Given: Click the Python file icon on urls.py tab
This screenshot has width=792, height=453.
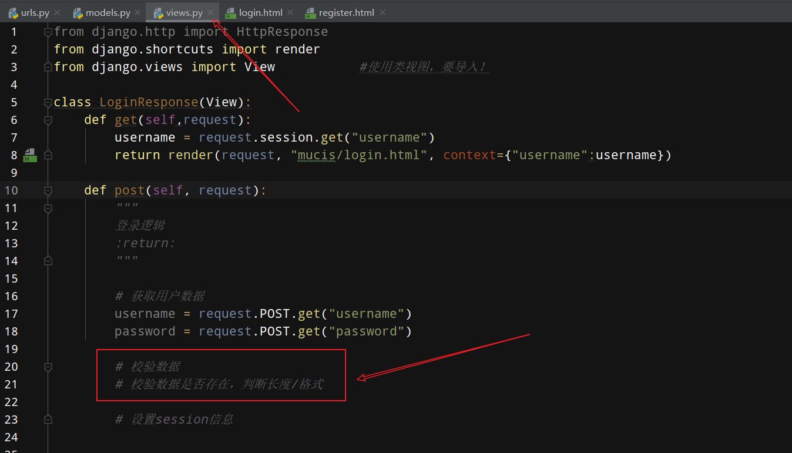Looking at the screenshot, I should [x=12, y=12].
